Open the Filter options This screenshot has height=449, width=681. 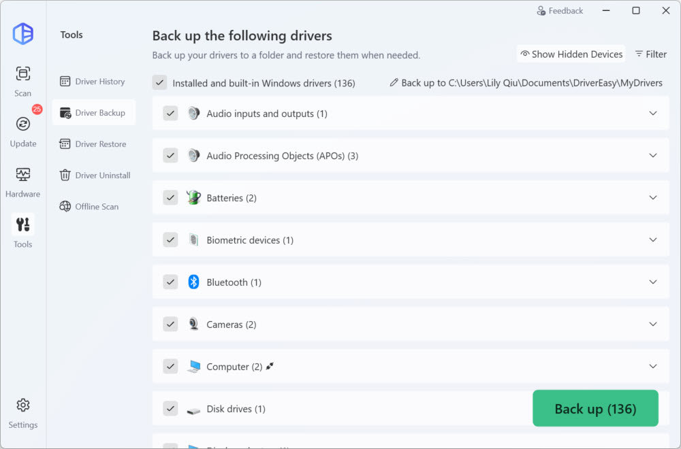coord(650,54)
